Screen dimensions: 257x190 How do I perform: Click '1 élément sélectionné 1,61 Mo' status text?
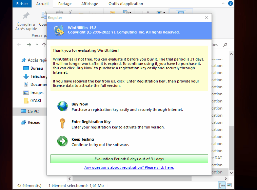[76, 186]
